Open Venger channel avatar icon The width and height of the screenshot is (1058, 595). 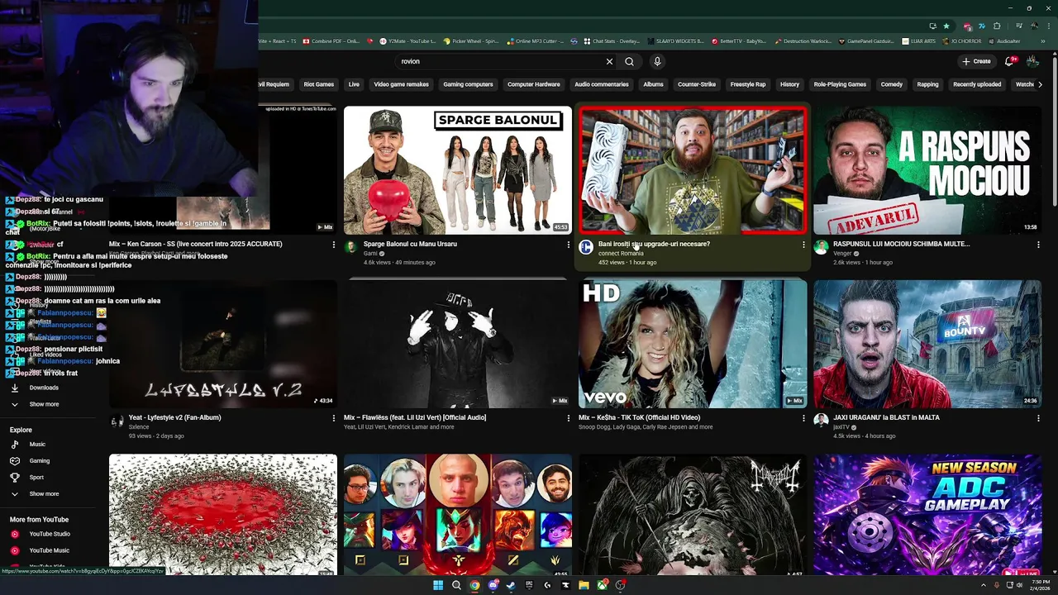pyautogui.click(x=821, y=247)
